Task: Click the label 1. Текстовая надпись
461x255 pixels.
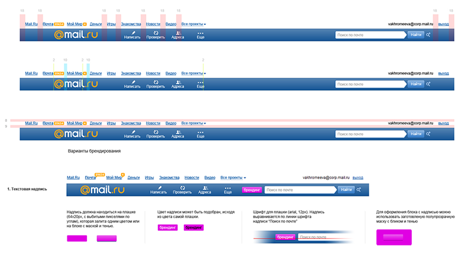Action: 27,189
